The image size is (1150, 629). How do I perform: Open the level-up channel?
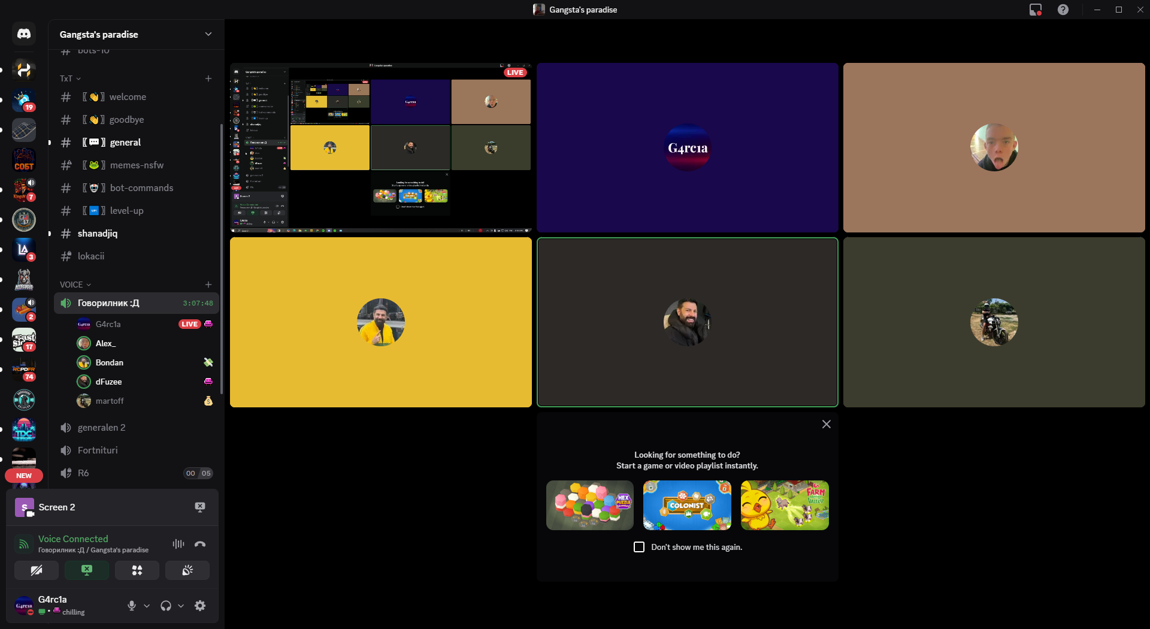pyautogui.click(x=137, y=211)
